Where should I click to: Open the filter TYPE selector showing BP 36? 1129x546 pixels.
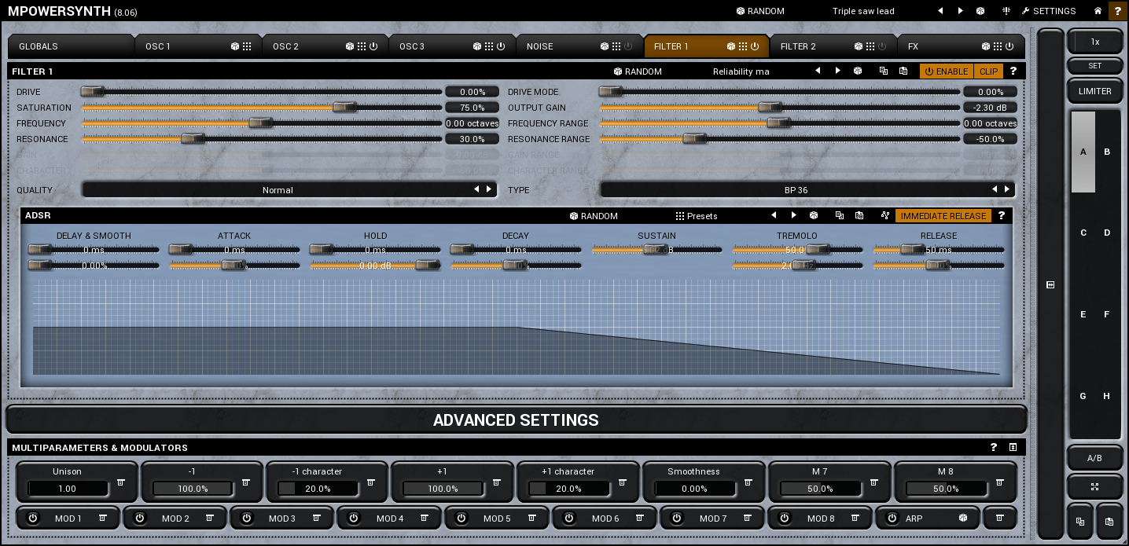[796, 190]
